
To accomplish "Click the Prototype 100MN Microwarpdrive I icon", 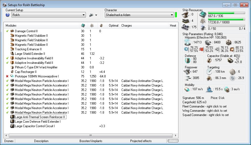I will [12, 76].
